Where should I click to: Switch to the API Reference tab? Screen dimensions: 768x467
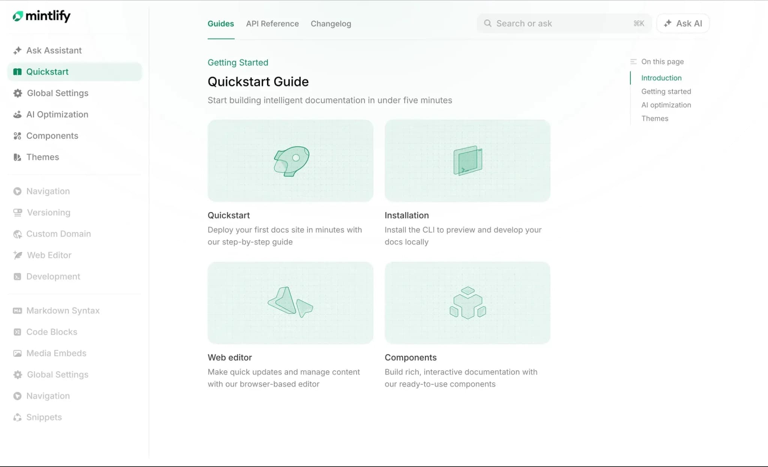point(272,24)
